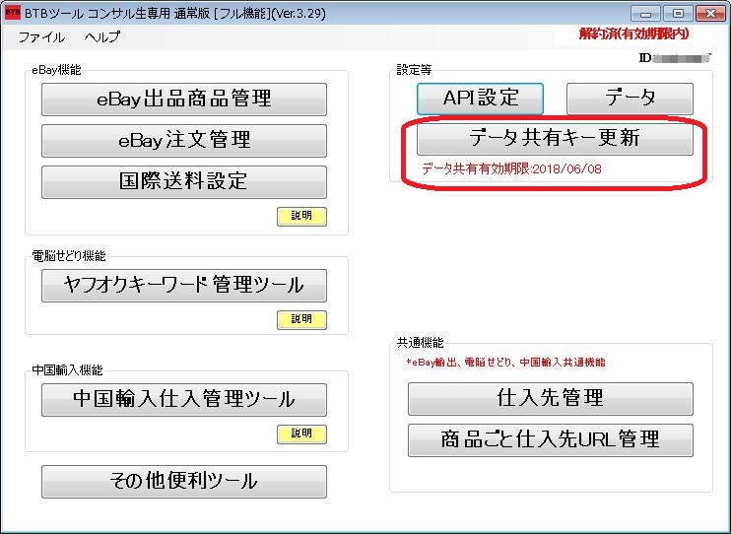The height and width of the screenshot is (534, 731).
Task: Open the ヘルプ menu
Action: tap(102, 36)
